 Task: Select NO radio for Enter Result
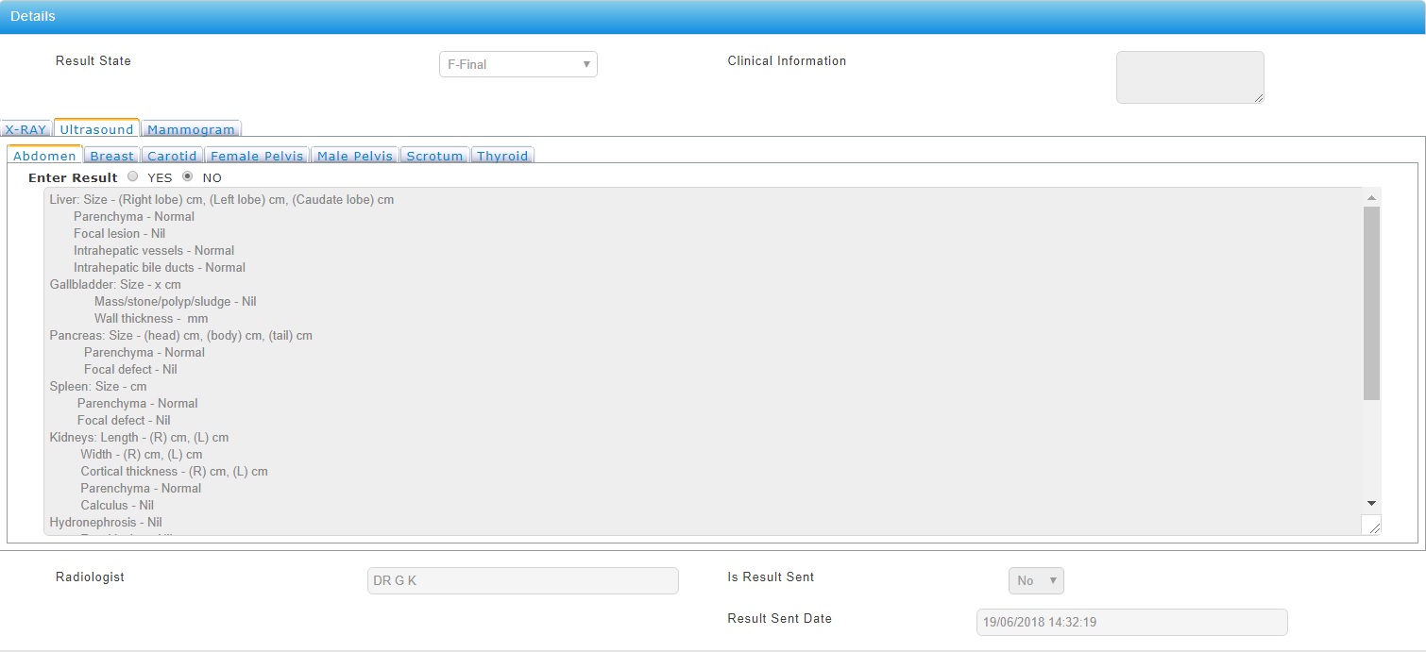pyautogui.click(x=187, y=176)
